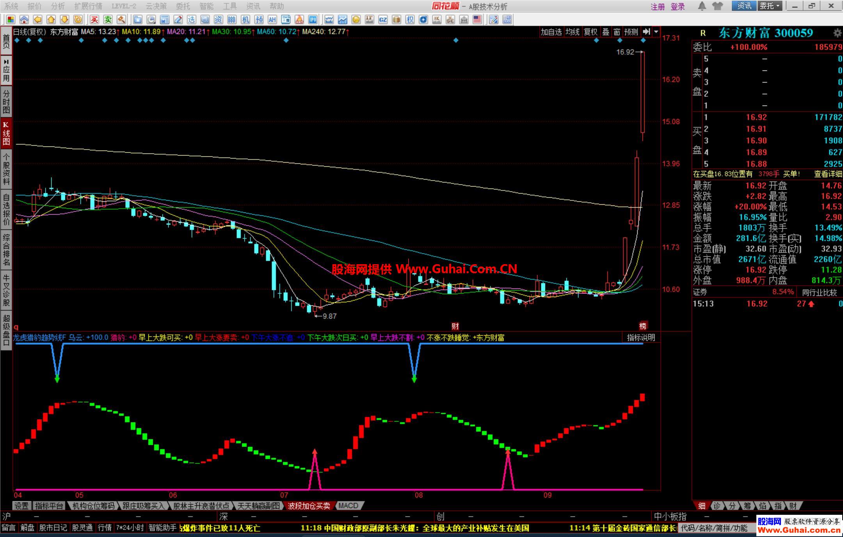Open the IPO toolbar icon
This screenshot has width=843, height=537.
(x=313, y=19)
